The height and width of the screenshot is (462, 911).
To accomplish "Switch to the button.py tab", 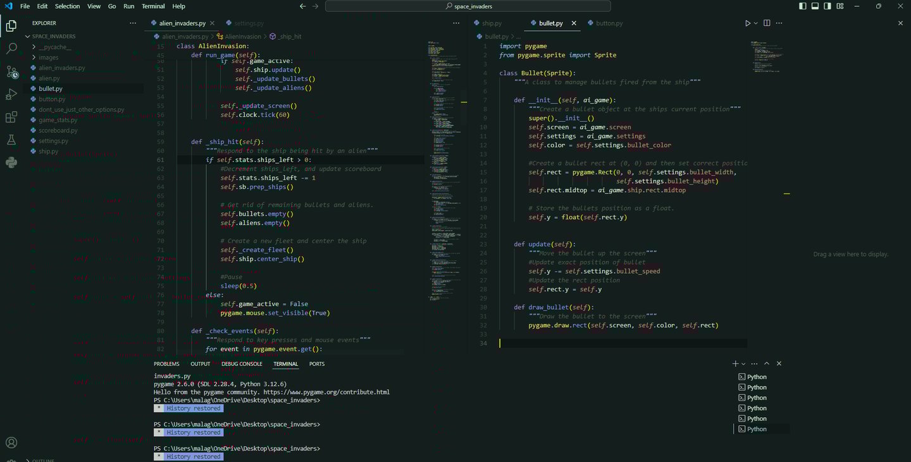I will (x=609, y=23).
